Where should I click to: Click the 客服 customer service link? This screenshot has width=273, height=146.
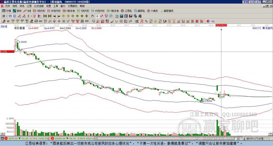click(246, 2)
